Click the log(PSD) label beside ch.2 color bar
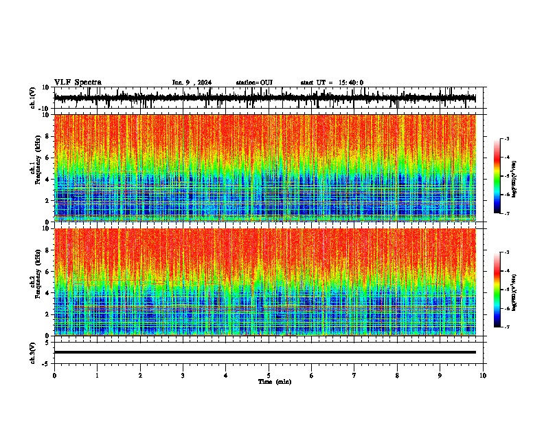Viewport: 544px width, 421px height. 514,292
